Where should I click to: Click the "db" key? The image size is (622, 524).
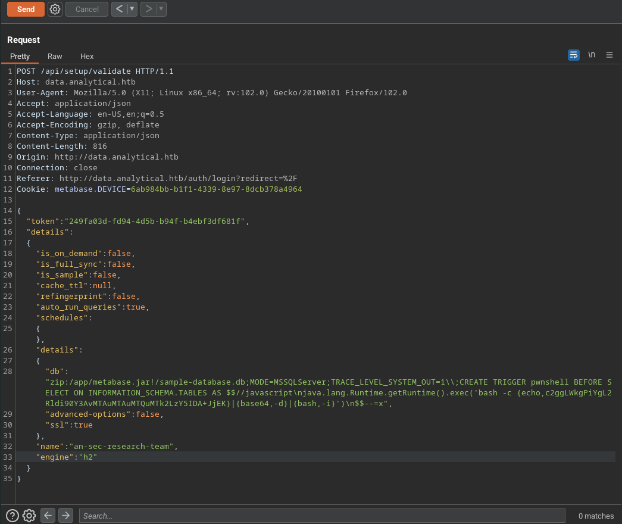(x=55, y=371)
